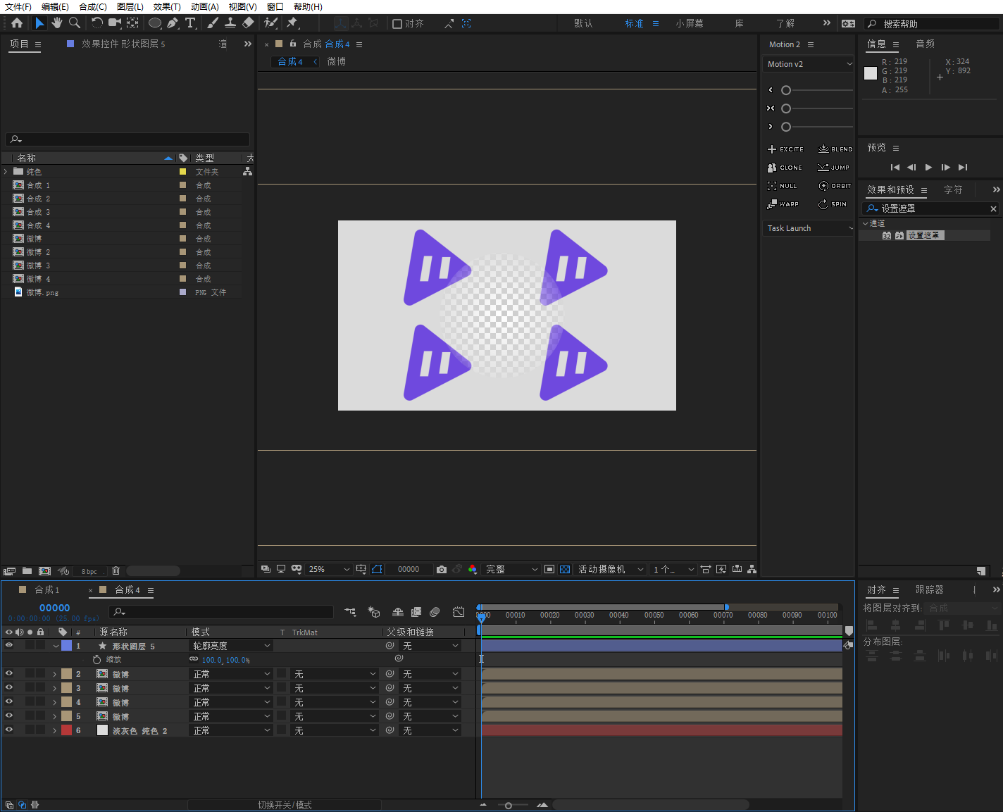Viewport: 1003px width, 812px height.
Task: Jump to first frame in Preview panel
Action: click(x=895, y=168)
